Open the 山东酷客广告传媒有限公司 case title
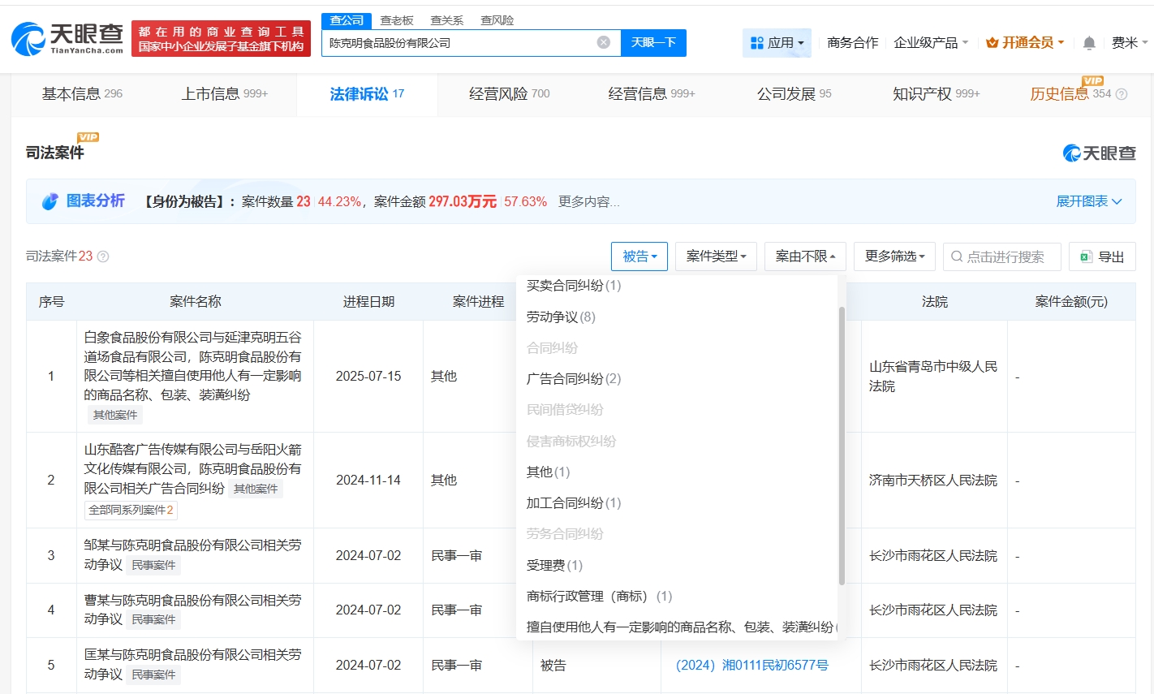Screen dimensions: 1154x694 (x=192, y=468)
